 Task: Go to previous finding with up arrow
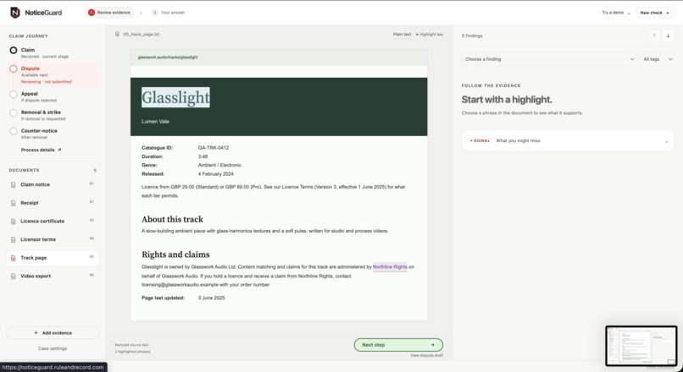[654, 36]
